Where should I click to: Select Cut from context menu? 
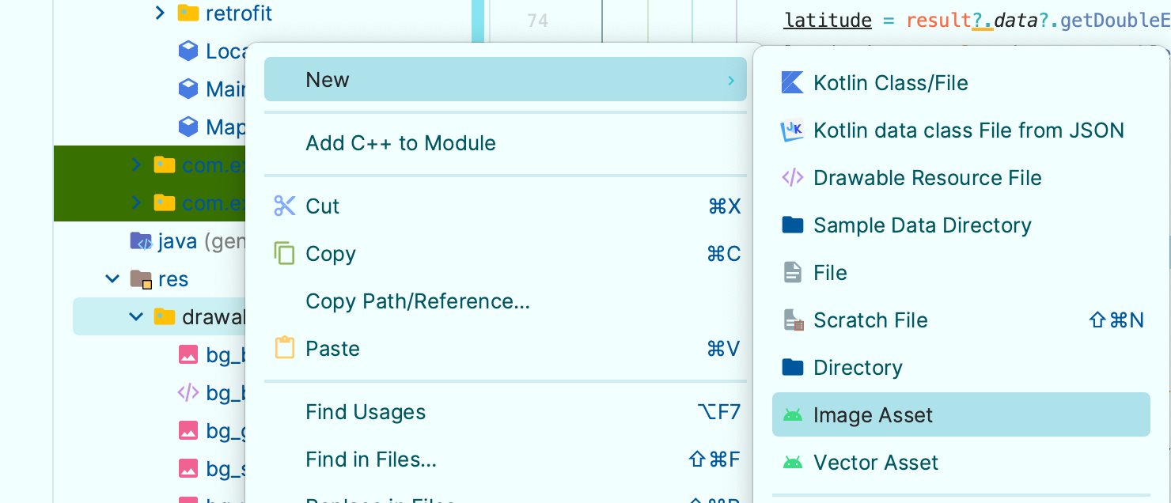click(x=505, y=206)
